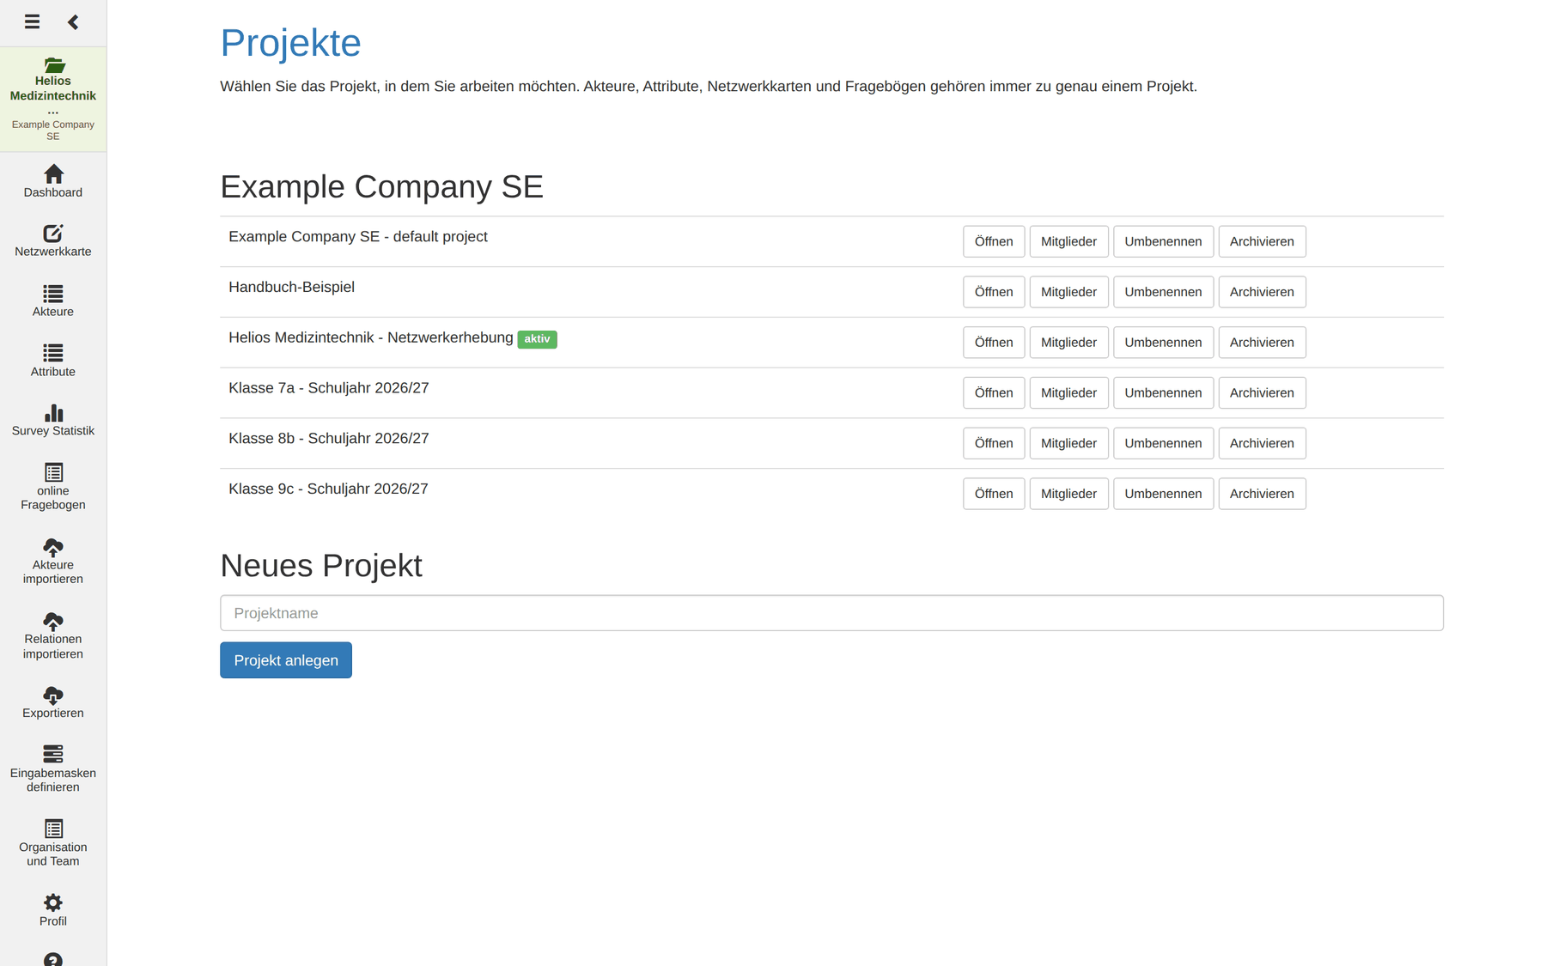Go to Dashboard home icon
Image resolution: width=1546 pixels, height=966 pixels.
pos(53,173)
